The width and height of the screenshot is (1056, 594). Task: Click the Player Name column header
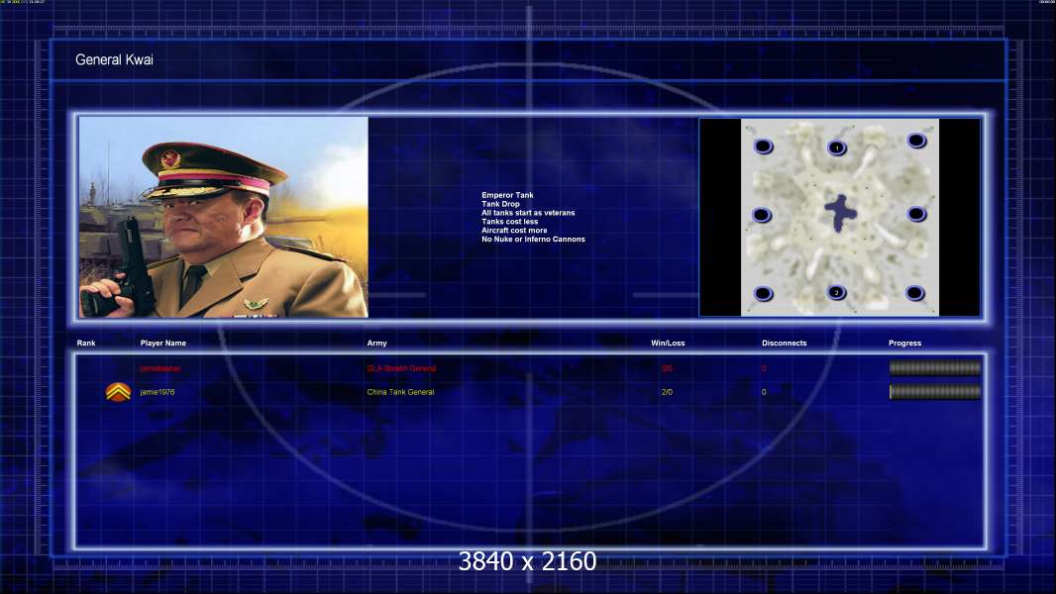pyautogui.click(x=163, y=344)
